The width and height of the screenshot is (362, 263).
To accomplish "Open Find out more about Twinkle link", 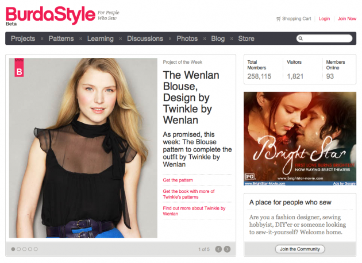I will coord(194,211).
